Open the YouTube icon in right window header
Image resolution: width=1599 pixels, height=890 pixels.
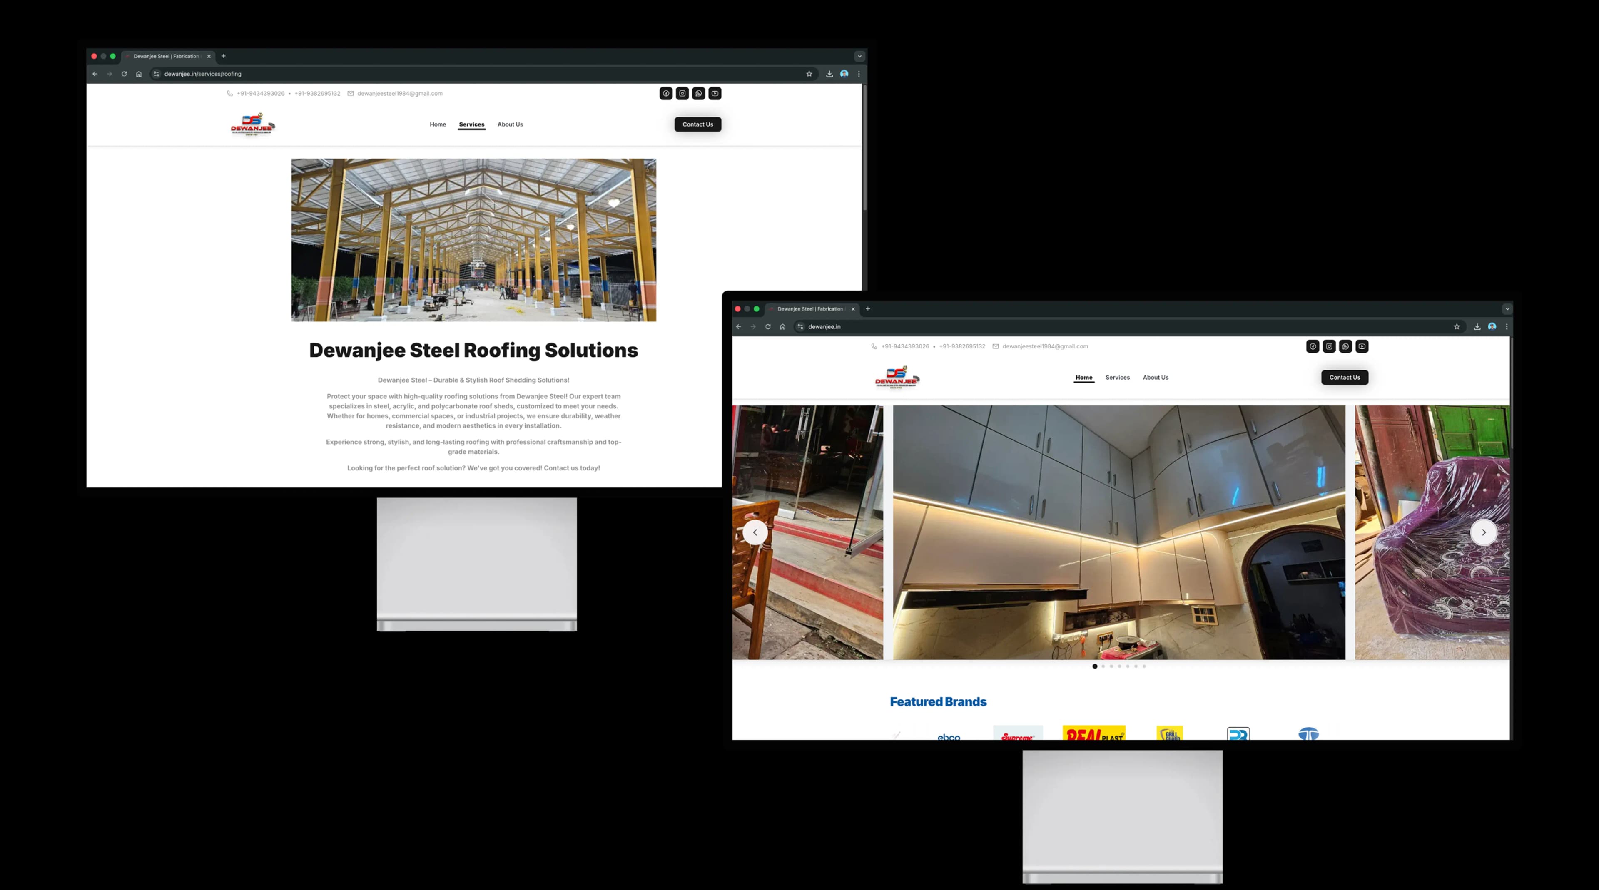[1362, 346]
